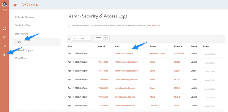This screenshot has width=228, height=112.
Task: Click devin@coschedule.com in the Comments row
Action: pyautogui.click(x=125, y=105)
